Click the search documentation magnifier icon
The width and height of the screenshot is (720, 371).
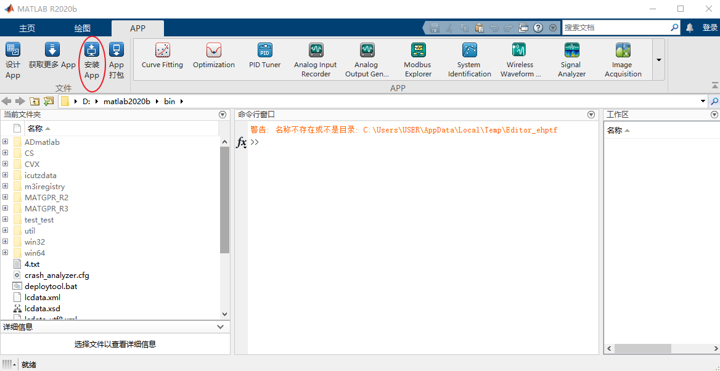point(674,28)
